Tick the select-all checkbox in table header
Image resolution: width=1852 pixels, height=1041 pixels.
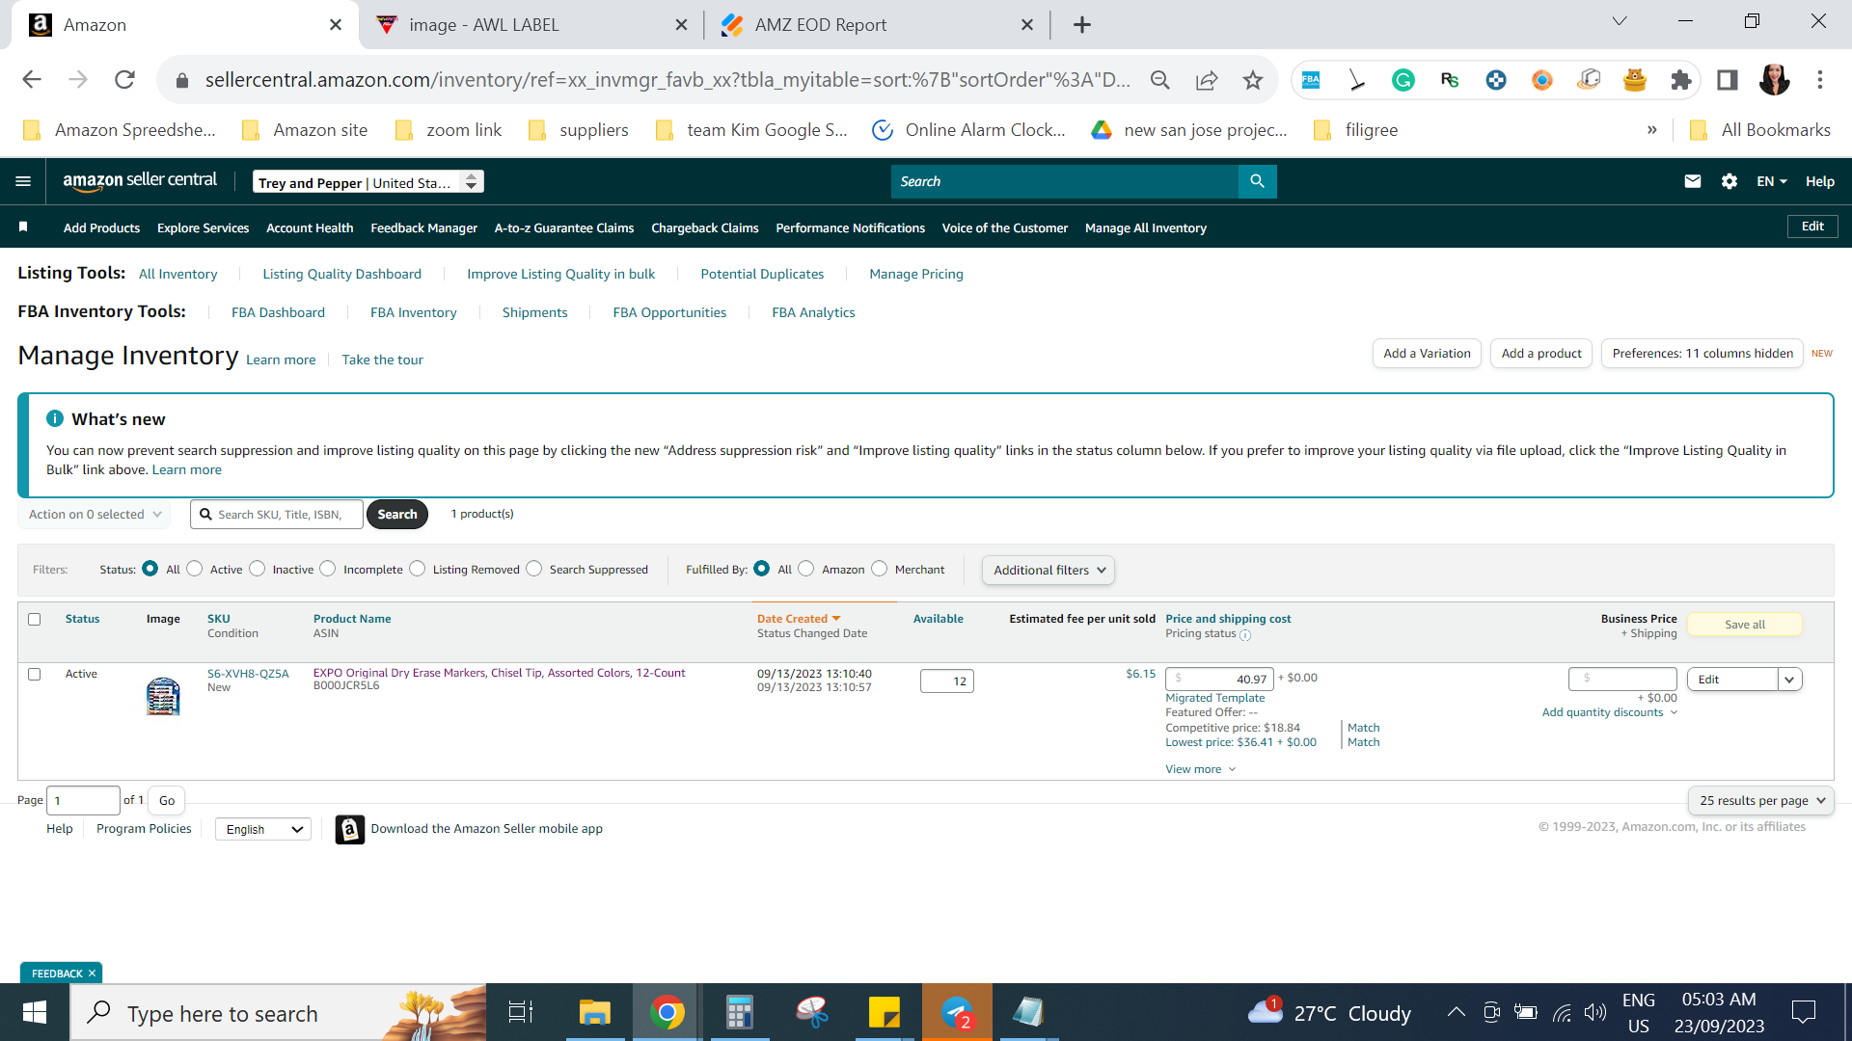[35, 619]
